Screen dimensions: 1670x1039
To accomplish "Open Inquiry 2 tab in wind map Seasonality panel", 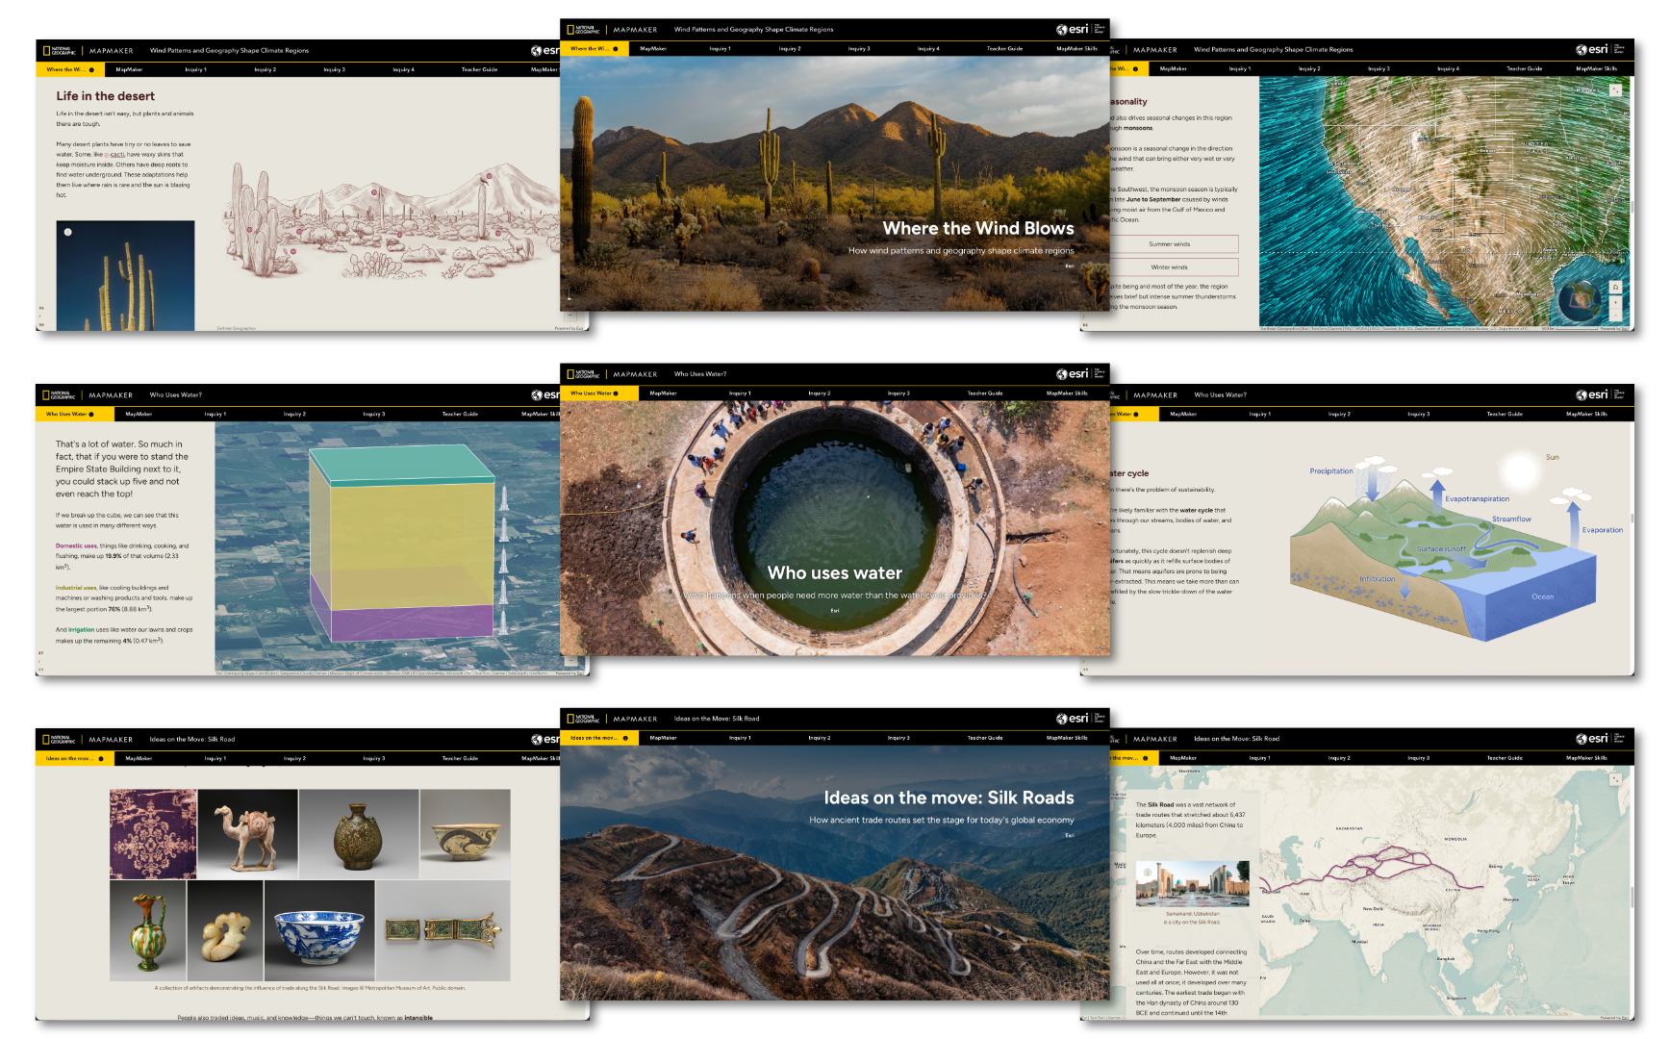I will pyautogui.click(x=1309, y=68).
